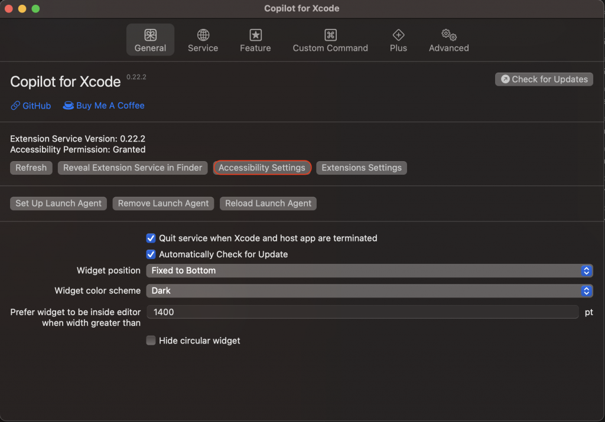Open the General tab
Image resolution: width=605 pixels, height=422 pixels.
(150, 40)
